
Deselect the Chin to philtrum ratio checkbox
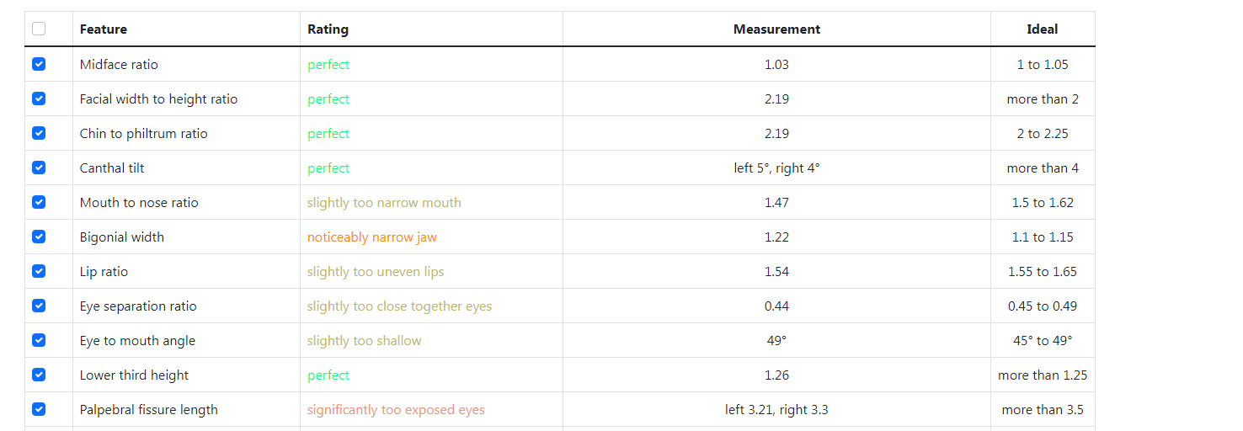coord(39,133)
